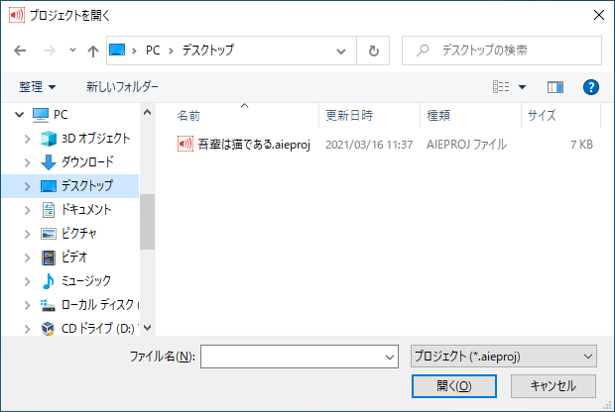Sort by サイズ column header
The width and height of the screenshot is (615, 412).
(542, 116)
